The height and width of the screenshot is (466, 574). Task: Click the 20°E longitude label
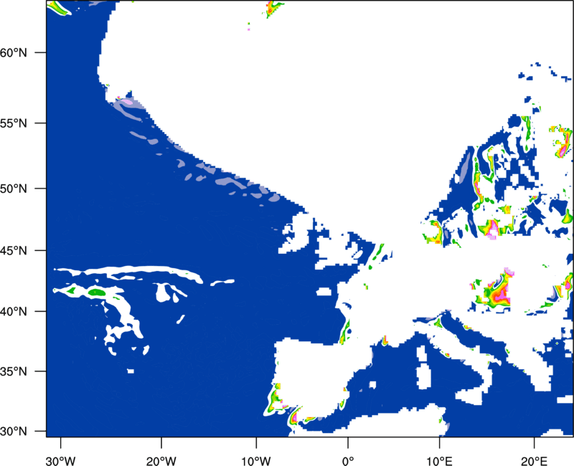(x=534, y=461)
